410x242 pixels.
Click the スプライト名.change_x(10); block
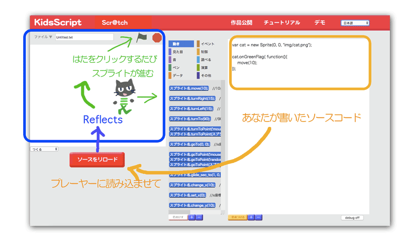click(192, 185)
